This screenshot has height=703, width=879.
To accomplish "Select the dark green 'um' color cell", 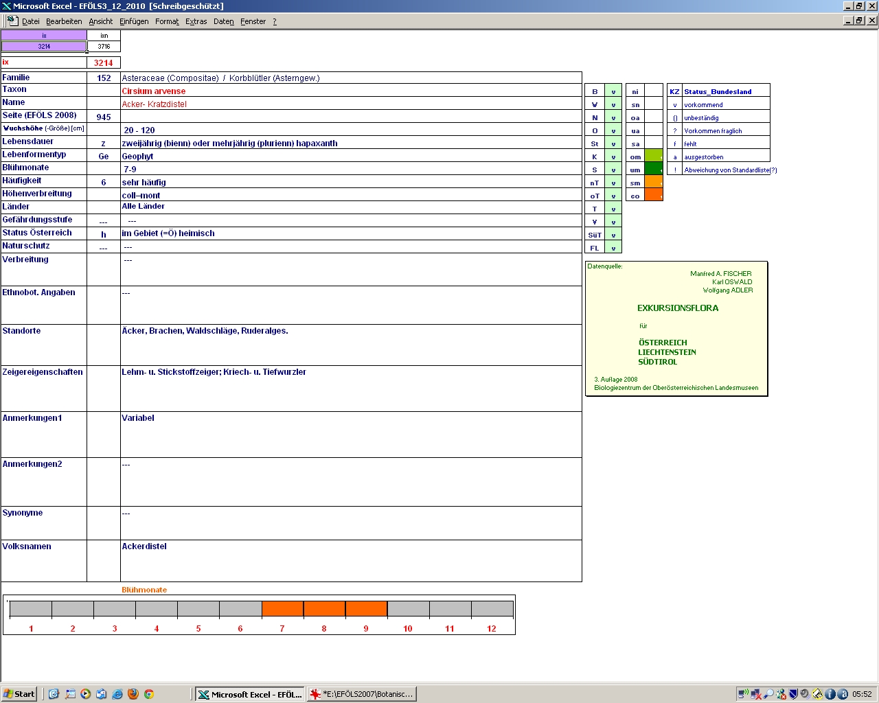I will 654,169.
